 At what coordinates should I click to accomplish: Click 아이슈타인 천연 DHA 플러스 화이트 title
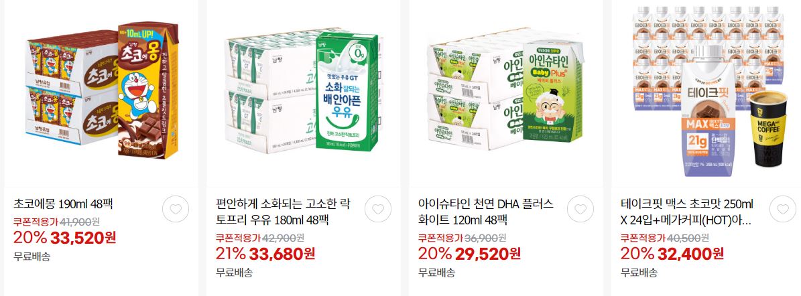click(485, 212)
